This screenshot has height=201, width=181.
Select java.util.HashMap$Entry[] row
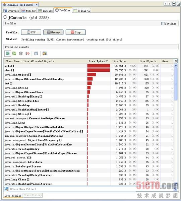89,96
